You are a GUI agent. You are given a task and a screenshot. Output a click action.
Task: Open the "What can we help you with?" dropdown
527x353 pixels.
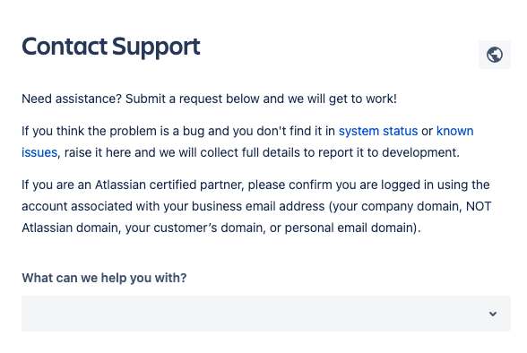266,314
